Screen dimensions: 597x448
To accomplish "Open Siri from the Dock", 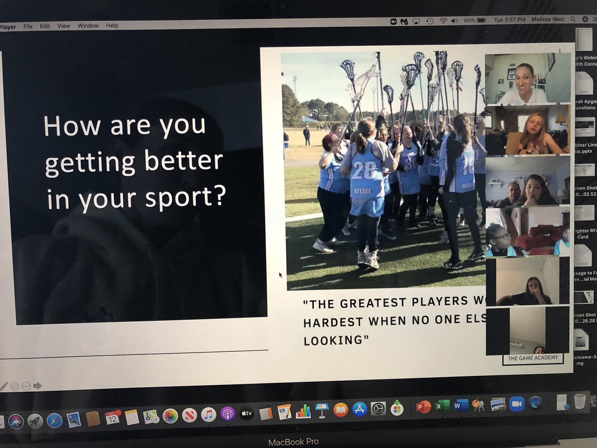I will [16, 422].
